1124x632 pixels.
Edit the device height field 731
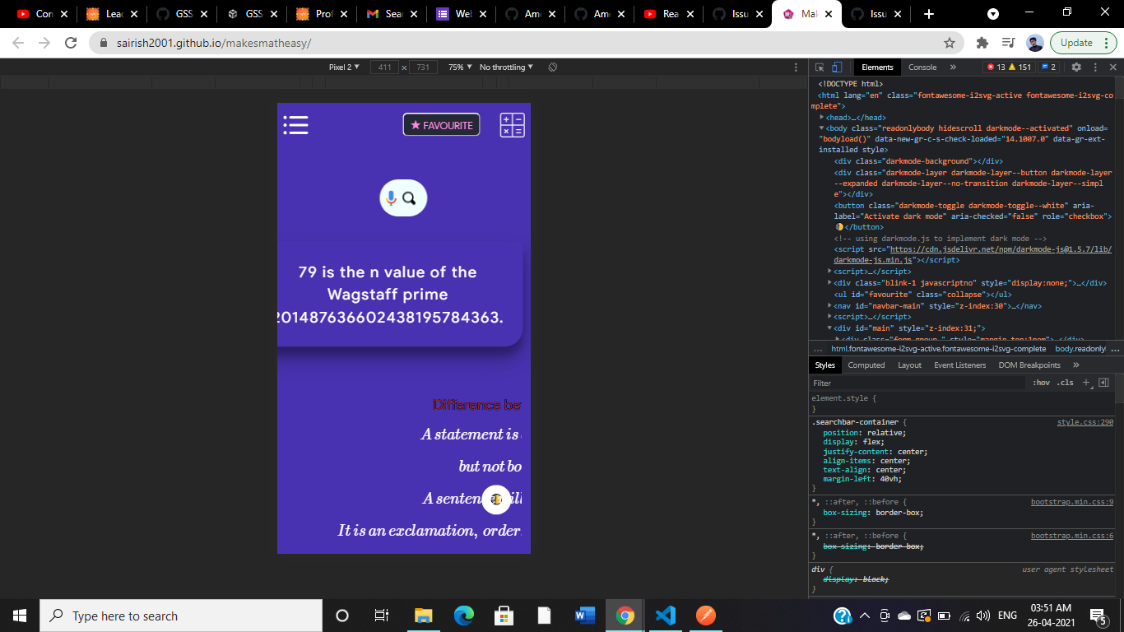(423, 67)
